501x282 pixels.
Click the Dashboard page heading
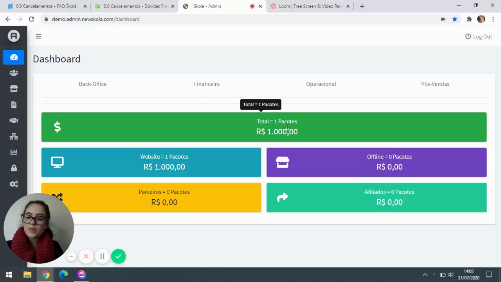point(57,59)
